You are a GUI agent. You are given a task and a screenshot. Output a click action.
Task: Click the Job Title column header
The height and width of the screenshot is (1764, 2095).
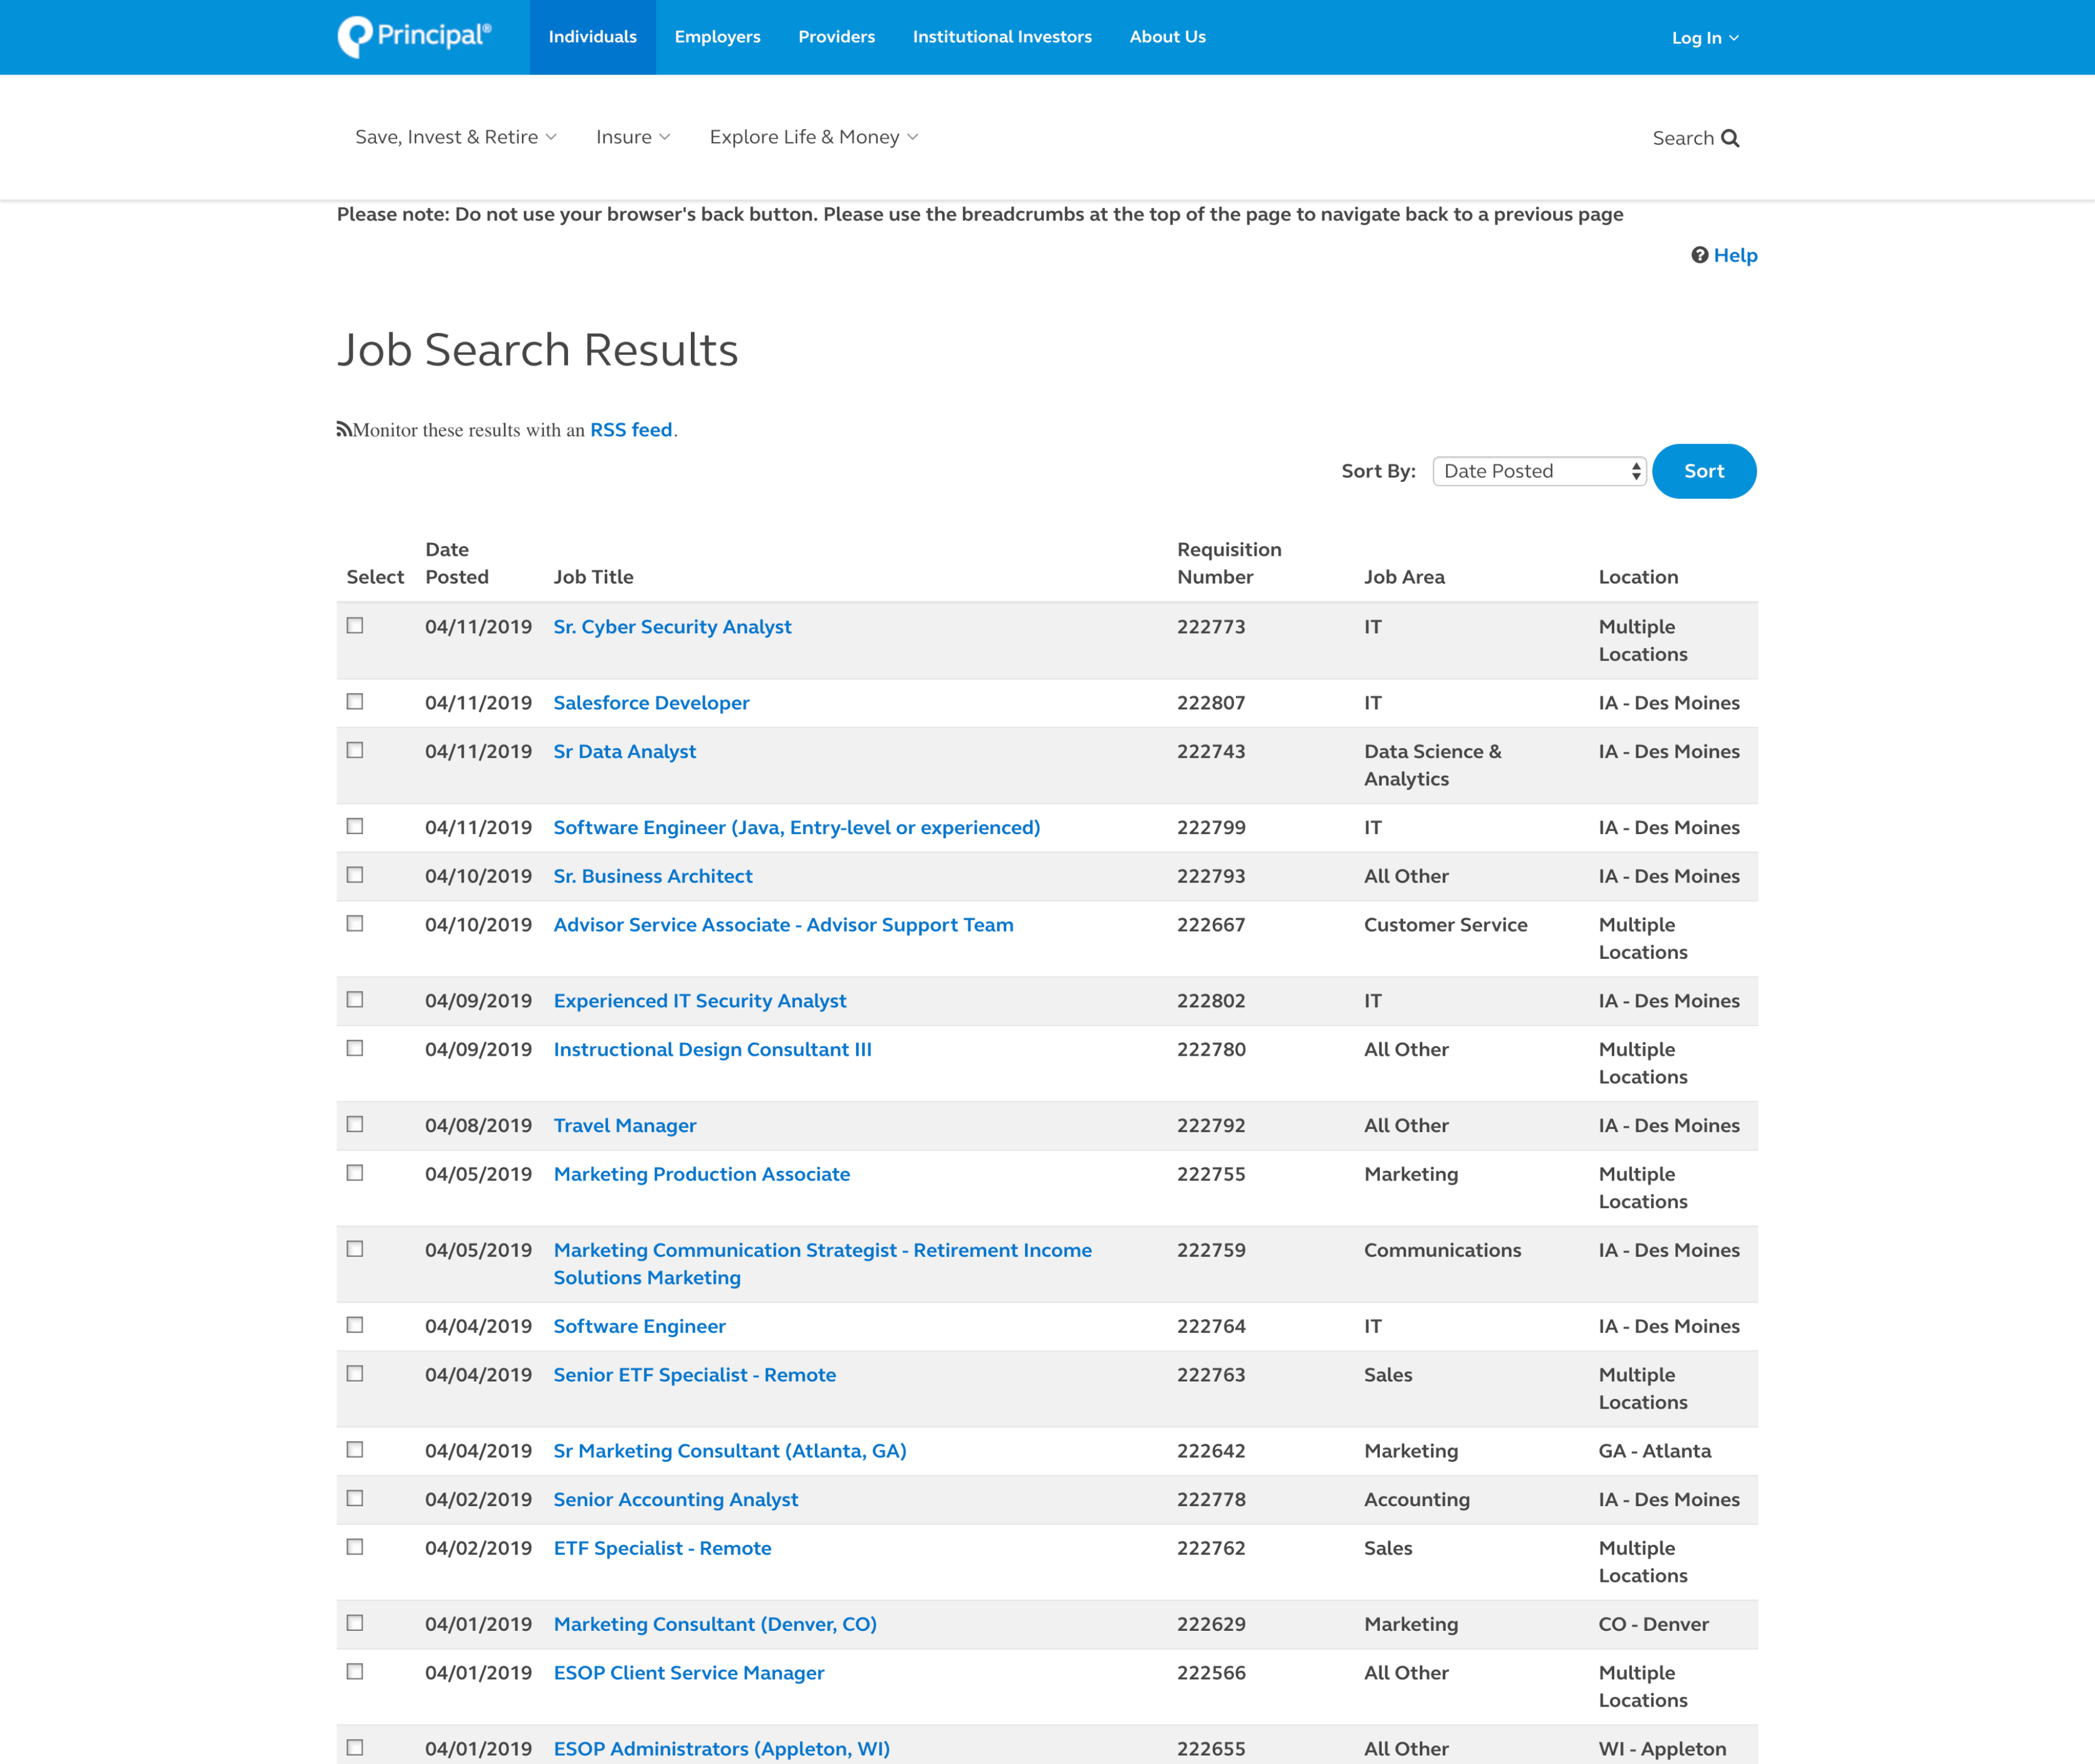[593, 577]
